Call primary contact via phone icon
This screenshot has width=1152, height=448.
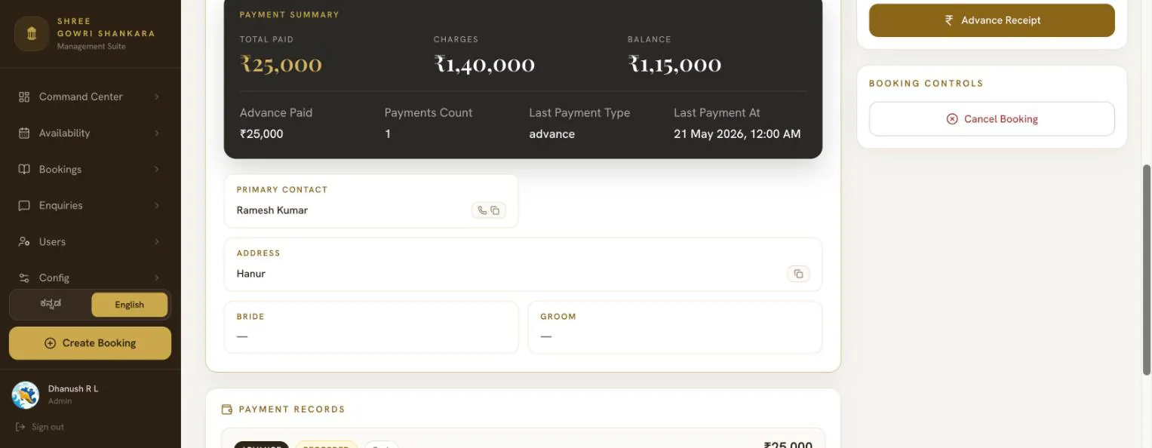[482, 210]
